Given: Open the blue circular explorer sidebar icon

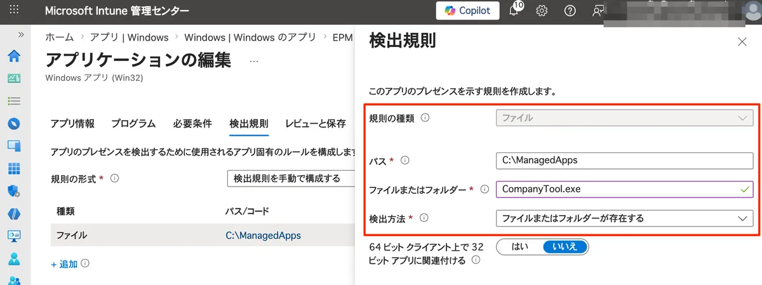Looking at the screenshot, I should click(x=14, y=123).
